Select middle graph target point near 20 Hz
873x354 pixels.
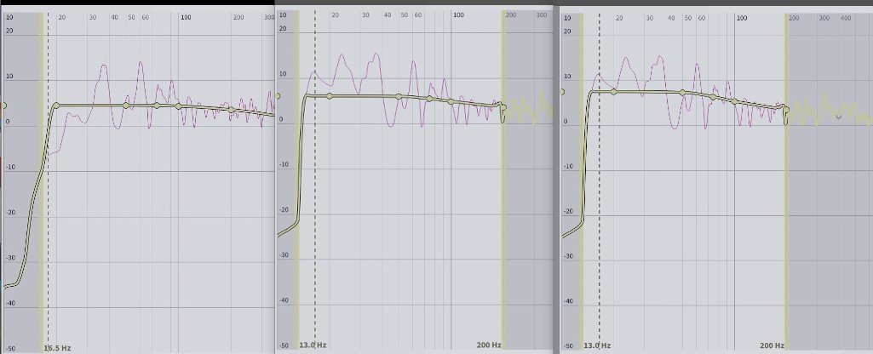(x=329, y=96)
